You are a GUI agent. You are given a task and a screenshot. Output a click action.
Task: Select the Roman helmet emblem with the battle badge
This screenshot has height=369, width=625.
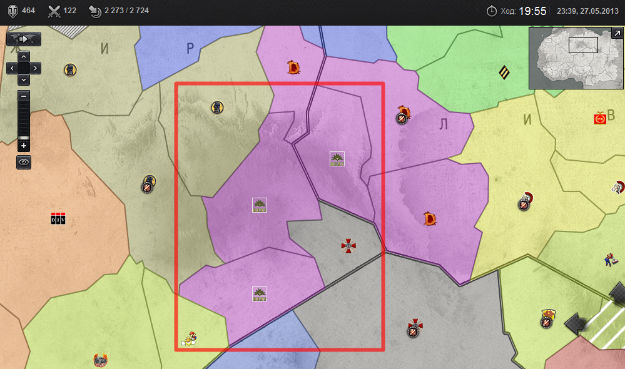click(526, 201)
